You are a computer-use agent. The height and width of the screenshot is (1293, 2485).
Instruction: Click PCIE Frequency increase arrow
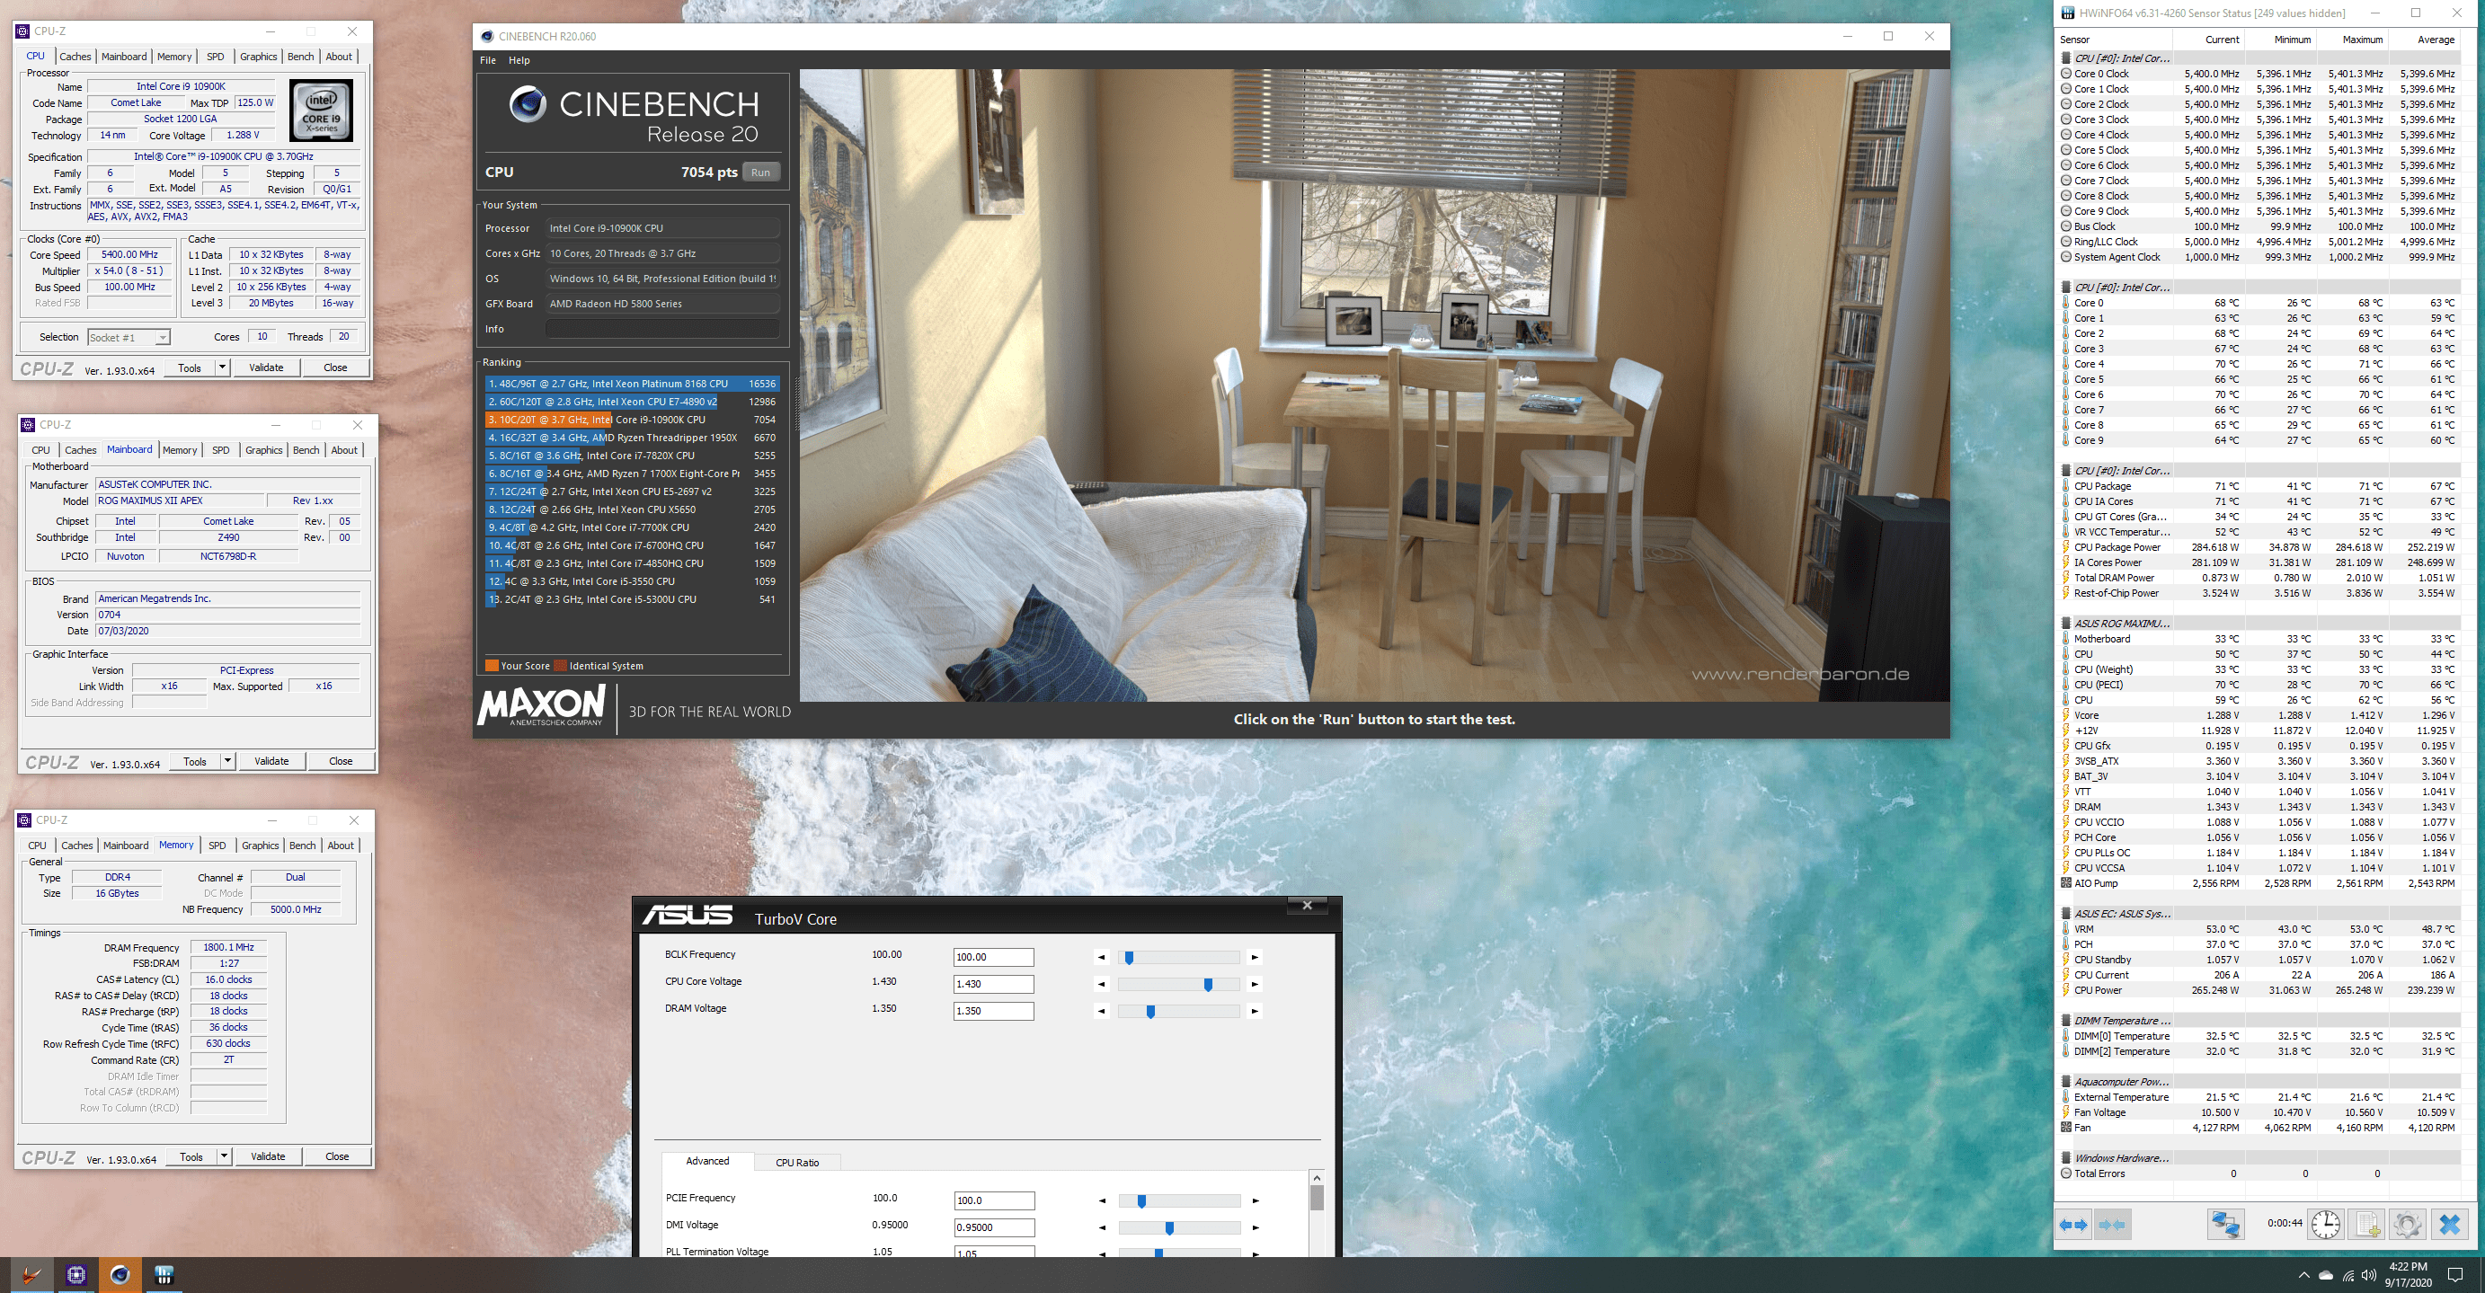(x=1255, y=1200)
